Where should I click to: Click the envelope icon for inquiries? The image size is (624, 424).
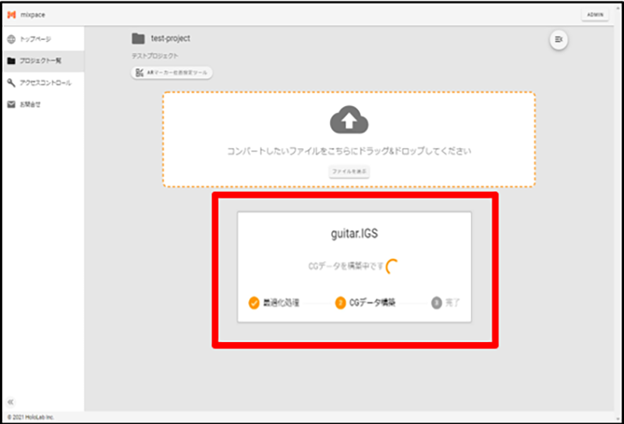(x=11, y=104)
